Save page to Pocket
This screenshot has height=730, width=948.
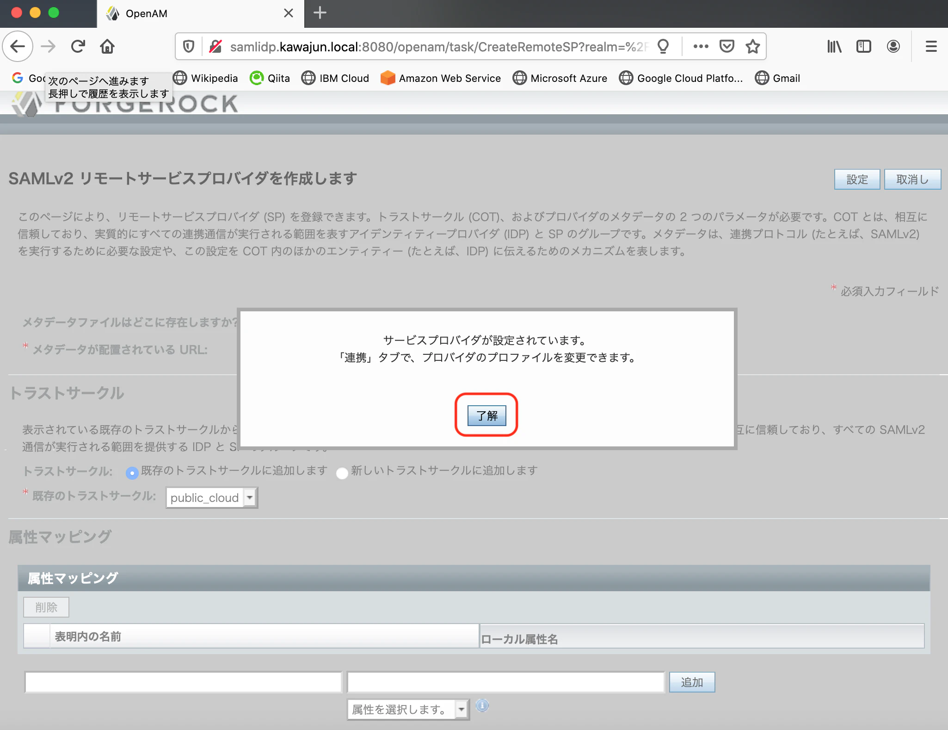point(727,46)
